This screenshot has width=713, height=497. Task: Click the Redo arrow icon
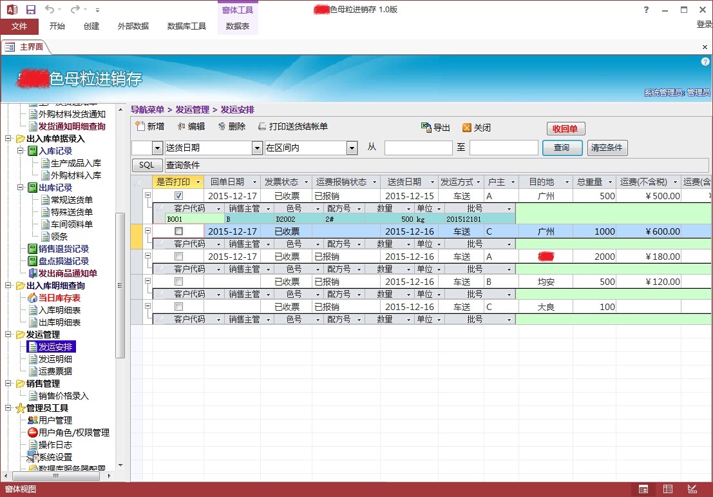[75, 9]
